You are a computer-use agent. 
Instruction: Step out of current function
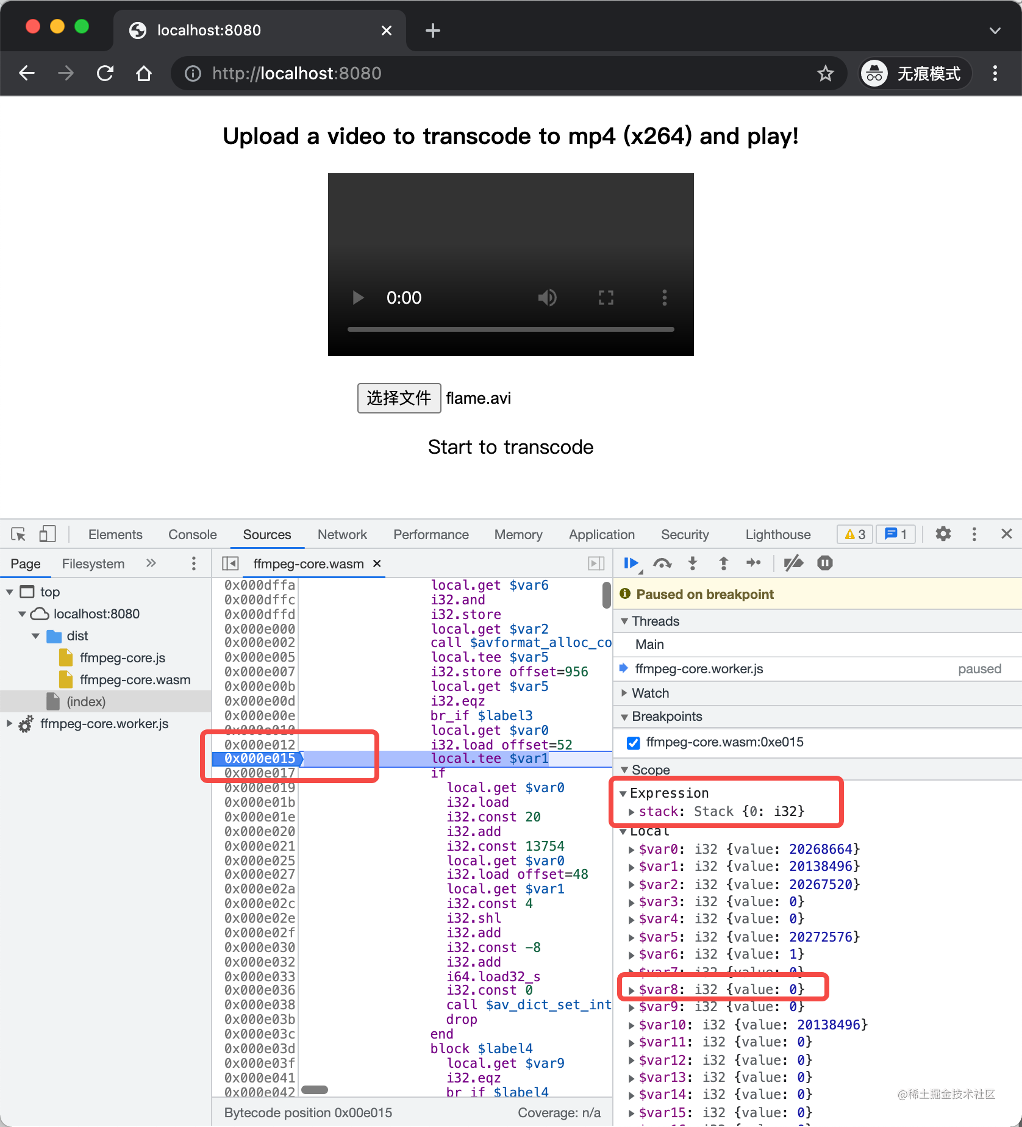(723, 563)
